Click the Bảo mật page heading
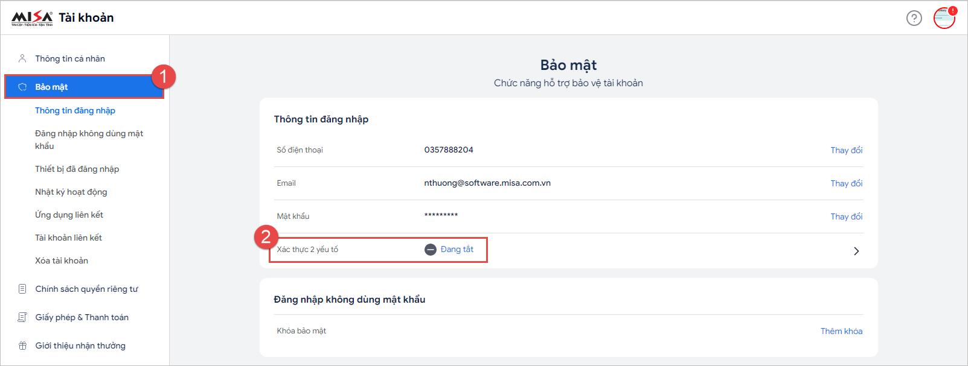 [568, 65]
